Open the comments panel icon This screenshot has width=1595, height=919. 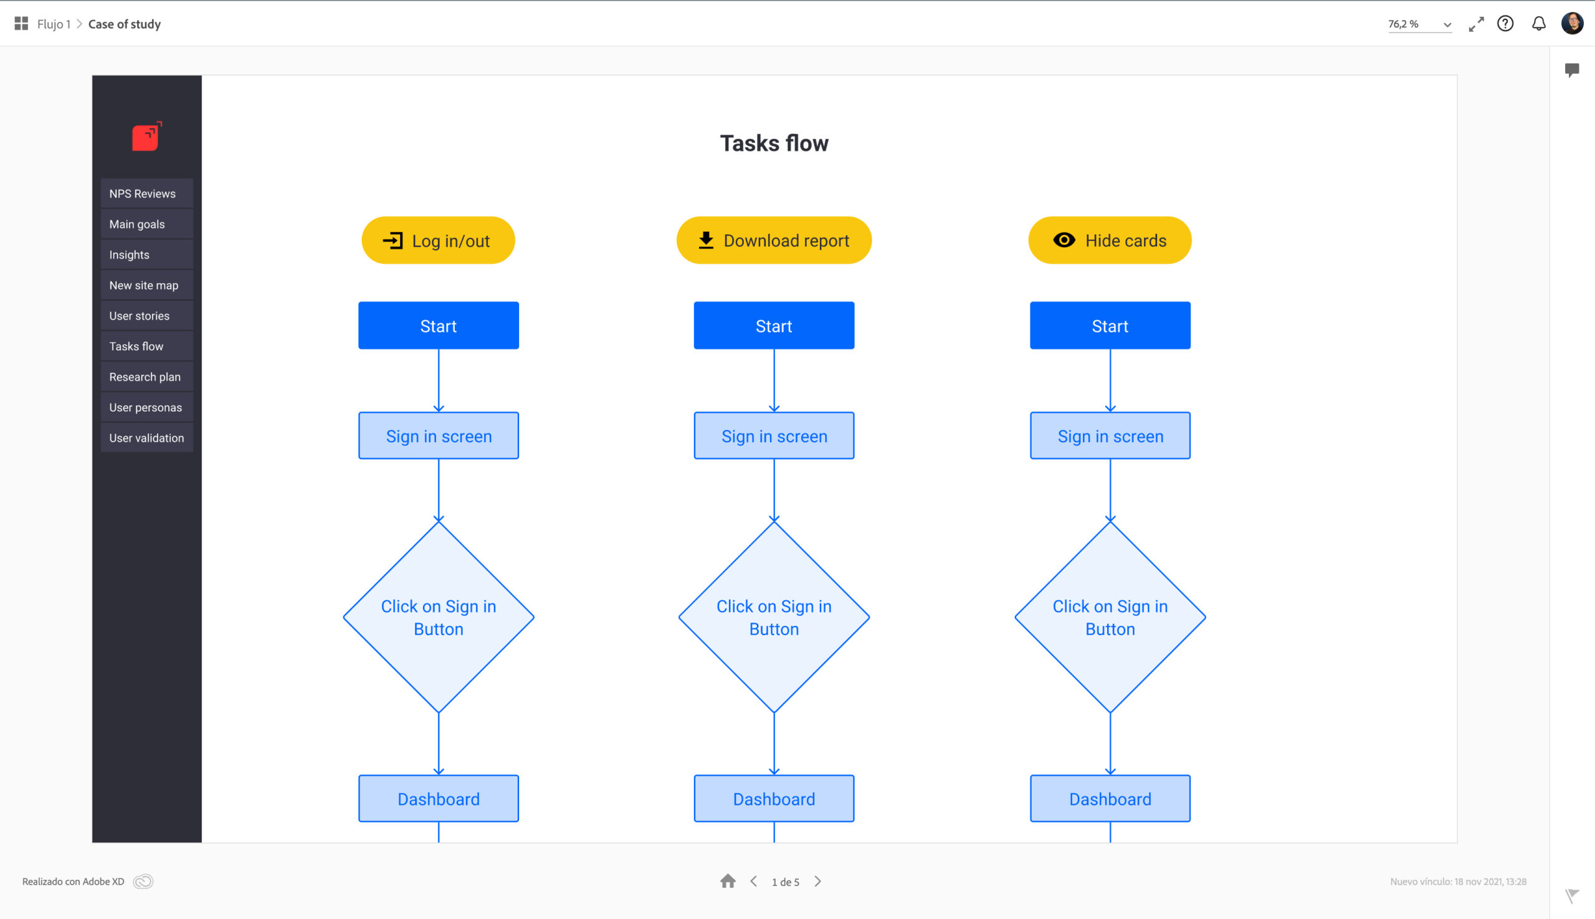1572,70
